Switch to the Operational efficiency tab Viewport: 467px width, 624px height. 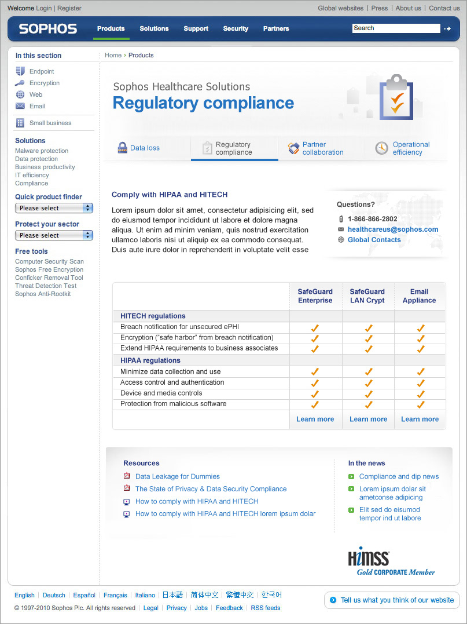point(406,148)
